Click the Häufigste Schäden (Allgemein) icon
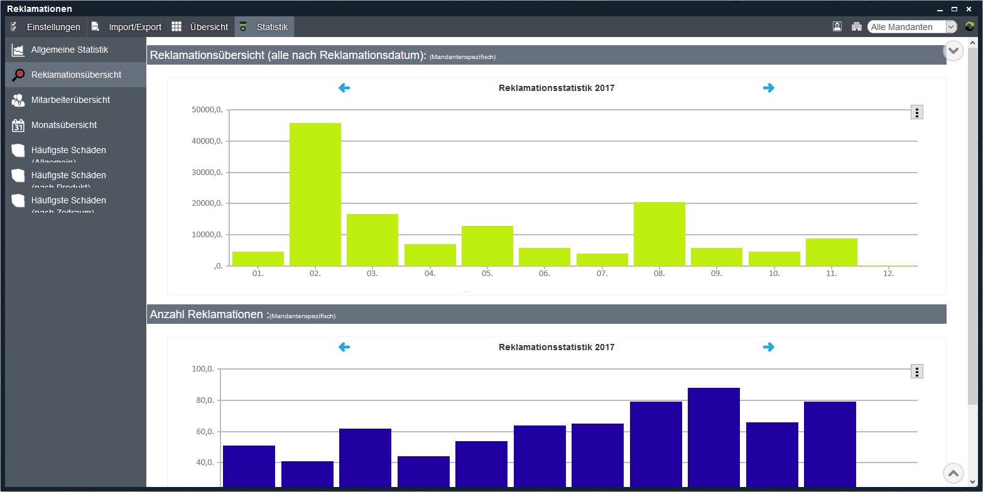 (x=18, y=151)
